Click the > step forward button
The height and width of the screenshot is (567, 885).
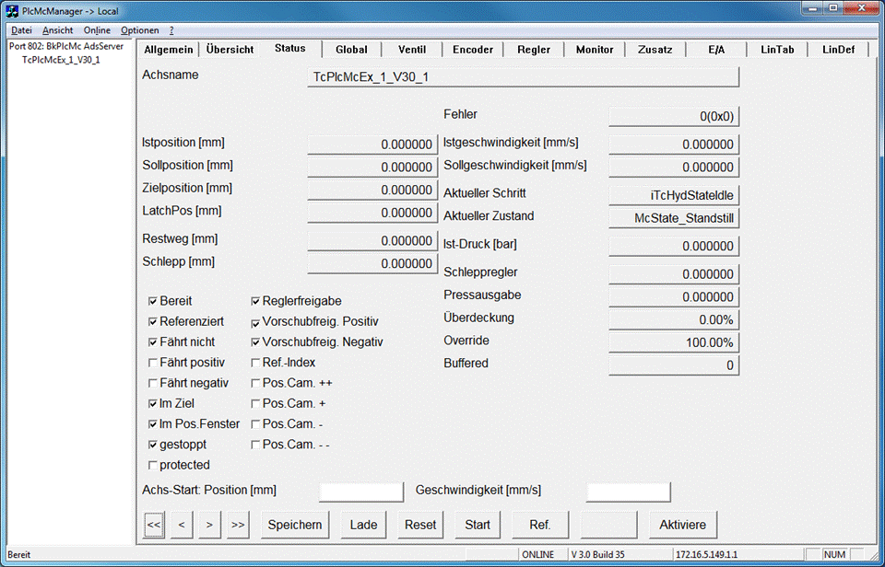click(209, 525)
